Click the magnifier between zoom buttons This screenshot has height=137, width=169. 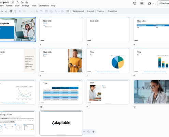coord(88,132)
